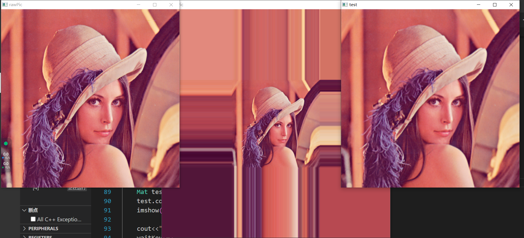This screenshot has width=524, height=238.
Task: Click the Lena image in rawPic window
Action: coord(90,98)
